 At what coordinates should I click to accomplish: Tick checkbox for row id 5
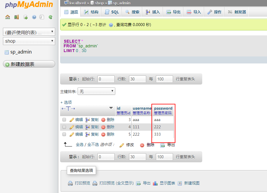click(x=64, y=134)
